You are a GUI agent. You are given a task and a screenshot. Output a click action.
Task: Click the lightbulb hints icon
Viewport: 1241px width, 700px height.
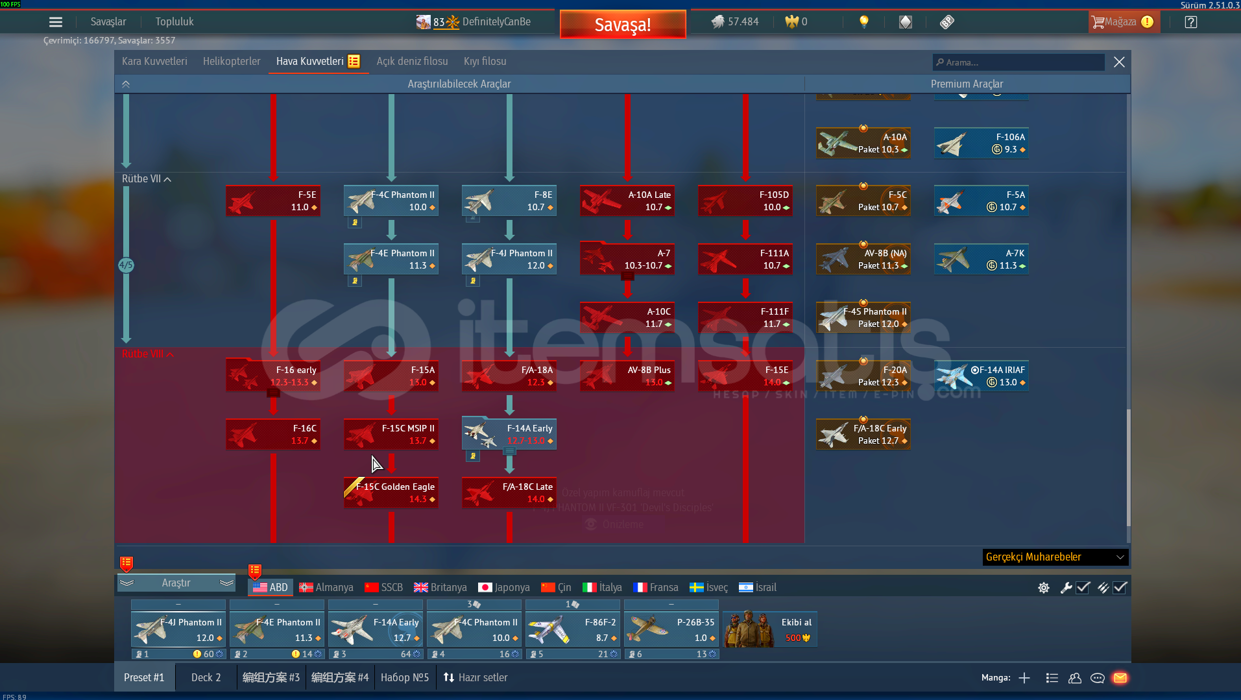(863, 22)
